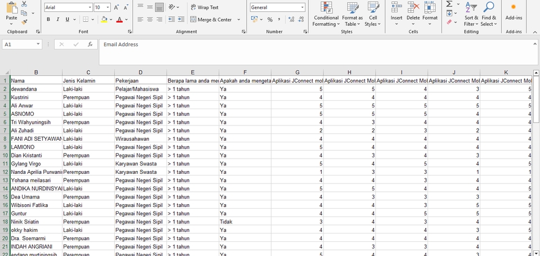Decrease decimal places
The width and height of the screenshot is (540, 256).
click(x=301, y=20)
